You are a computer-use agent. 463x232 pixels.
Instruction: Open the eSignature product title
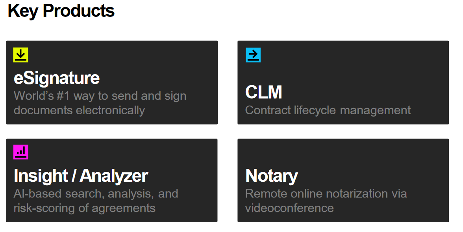pyautogui.click(x=57, y=79)
